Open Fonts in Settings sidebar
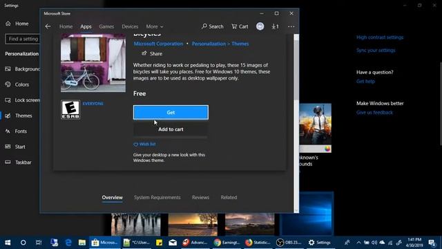This screenshot has width=442, height=249. coord(16,131)
